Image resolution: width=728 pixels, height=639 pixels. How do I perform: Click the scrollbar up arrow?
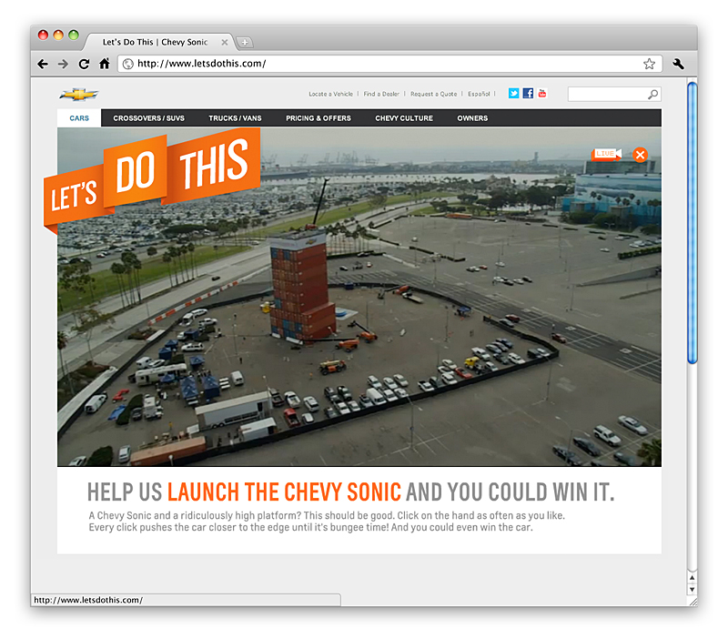point(692,578)
